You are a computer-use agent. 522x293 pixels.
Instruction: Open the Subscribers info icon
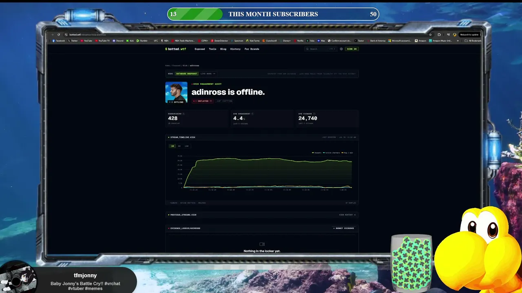[x=184, y=114]
